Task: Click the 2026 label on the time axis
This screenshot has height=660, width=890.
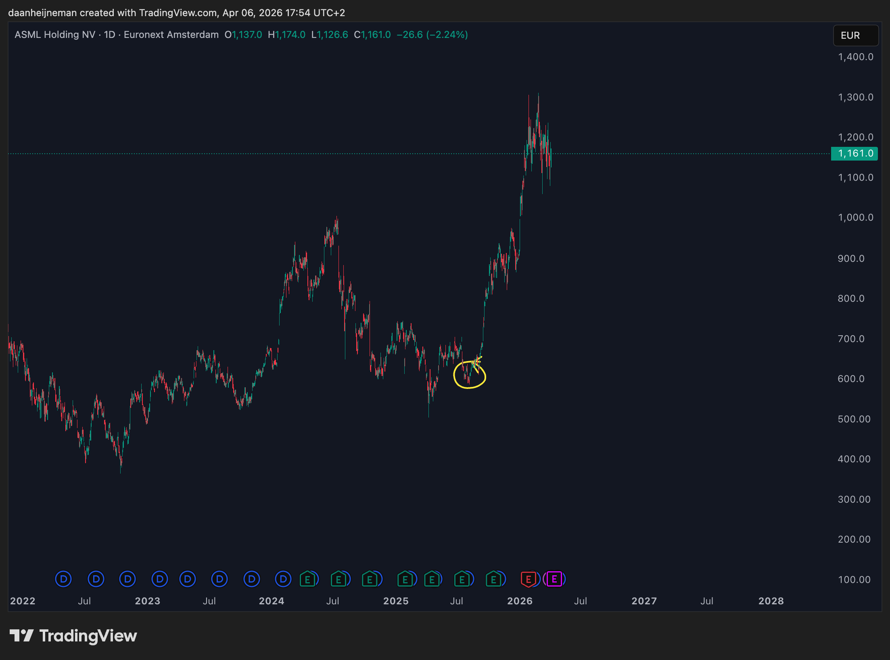Action: pos(520,601)
